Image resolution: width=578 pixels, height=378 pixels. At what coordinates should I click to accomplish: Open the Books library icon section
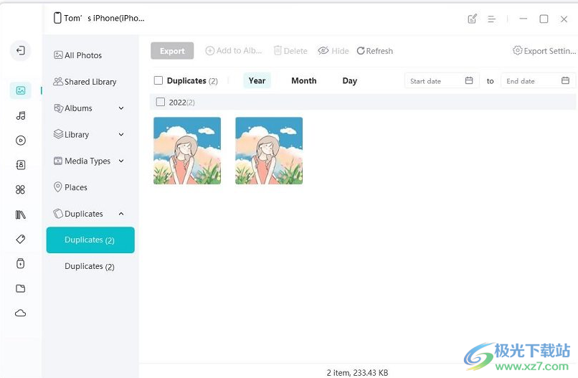[x=21, y=214]
